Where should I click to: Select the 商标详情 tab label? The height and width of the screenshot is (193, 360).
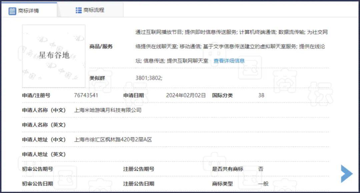[28, 11]
